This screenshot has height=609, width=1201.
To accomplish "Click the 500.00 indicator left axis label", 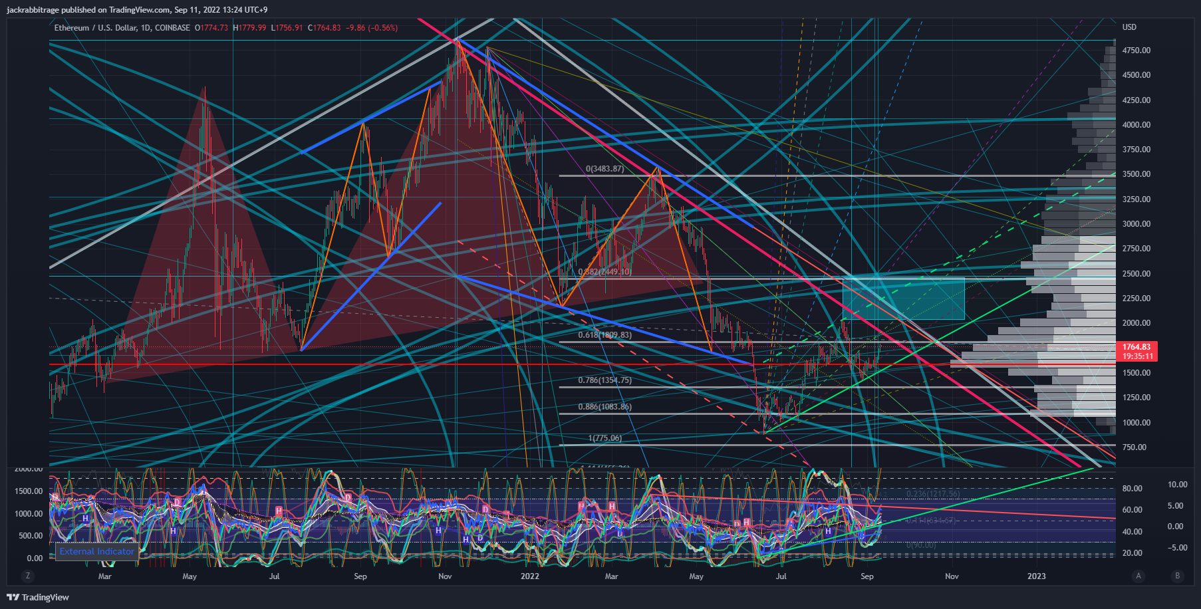I will [x=31, y=536].
